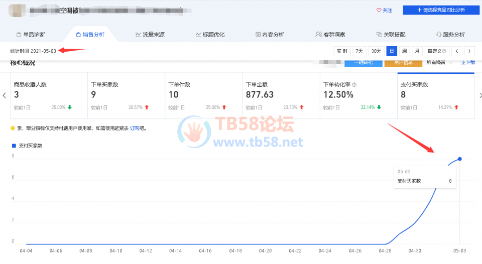Click the 下载 download link
Image resolution: width=482 pixels, height=264 pixels.
(468, 63)
